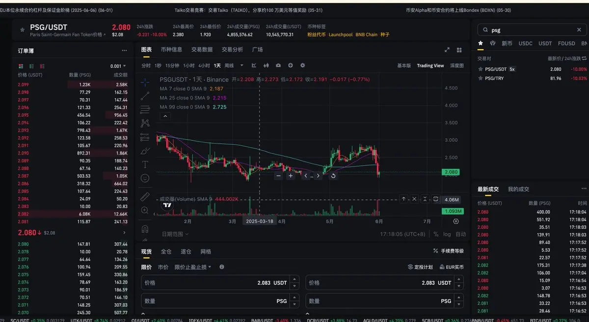Increase buy price with stepper arrow
The height and width of the screenshot is (322, 589).
click(x=294, y=280)
